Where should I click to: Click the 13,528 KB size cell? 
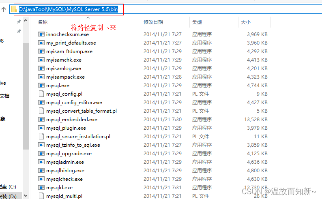tap(256, 120)
